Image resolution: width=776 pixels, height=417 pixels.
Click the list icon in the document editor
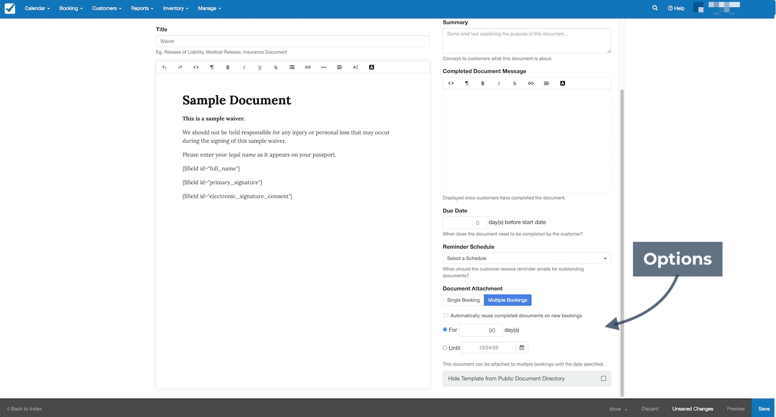tap(292, 67)
